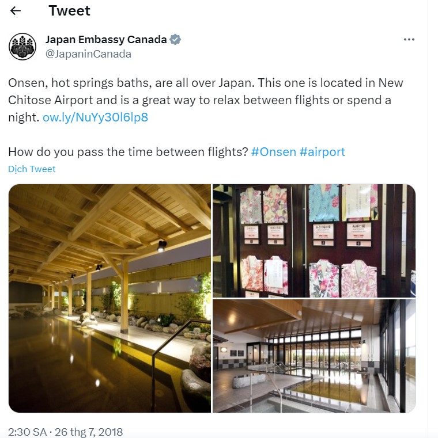Click the verified badge beside the name
This screenshot has width=438, height=438.
coord(175,40)
